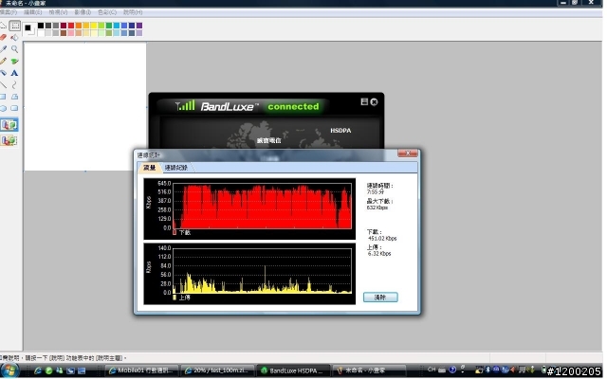Image resolution: width=607 pixels, height=379 pixels.
Task: Pick the purple palette swatch
Action: coord(139,26)
